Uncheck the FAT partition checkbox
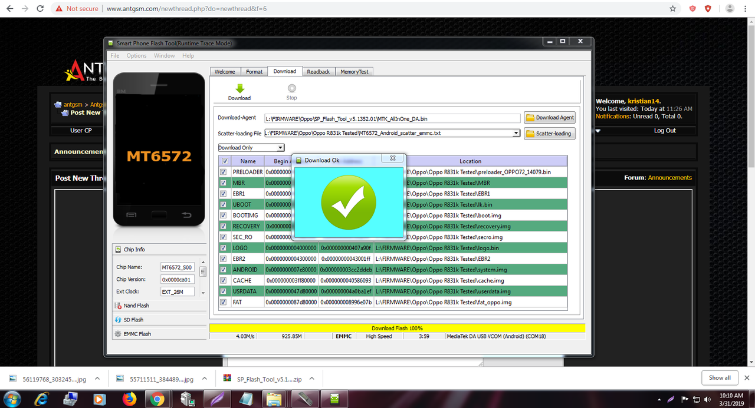Viewport: 755px width, 408px height. point(223,302)
